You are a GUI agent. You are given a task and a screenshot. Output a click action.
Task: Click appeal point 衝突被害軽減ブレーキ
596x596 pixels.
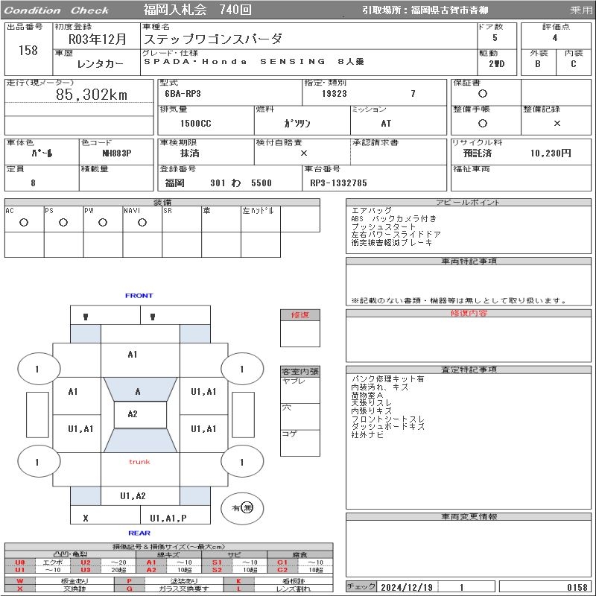point(392,243)
